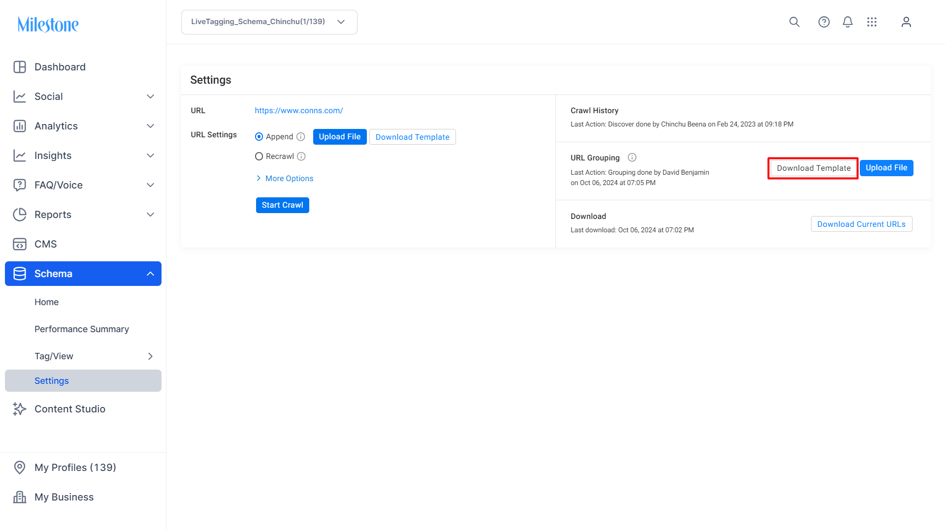Click the My Profiles location pin icon
Image resolution: width=945 pixels, height=531 pixels.
[20, 468]
